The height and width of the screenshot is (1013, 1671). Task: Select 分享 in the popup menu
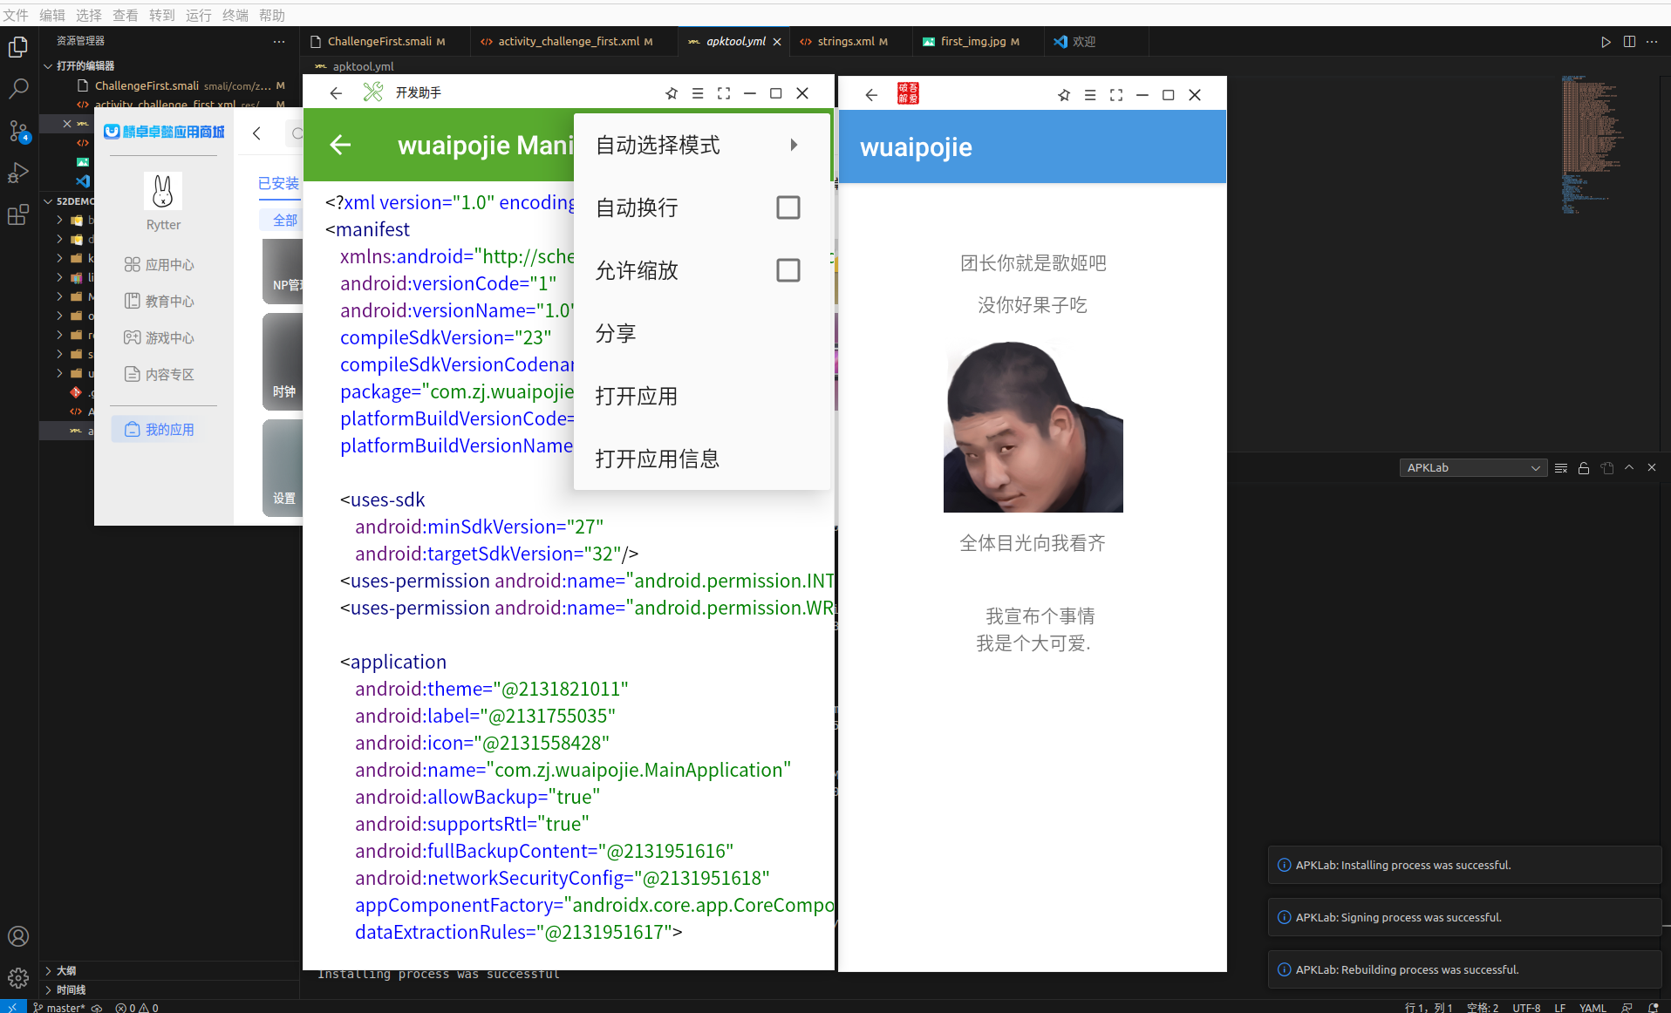[702, 333]
